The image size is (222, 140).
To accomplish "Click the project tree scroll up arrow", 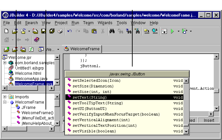I will (57, 57).
